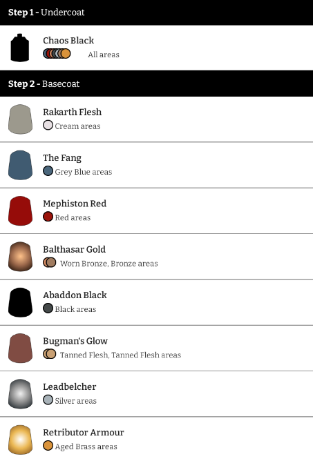Click the grey blue areas swatch
The image size is (313, 461).
(x=48, y=171)
